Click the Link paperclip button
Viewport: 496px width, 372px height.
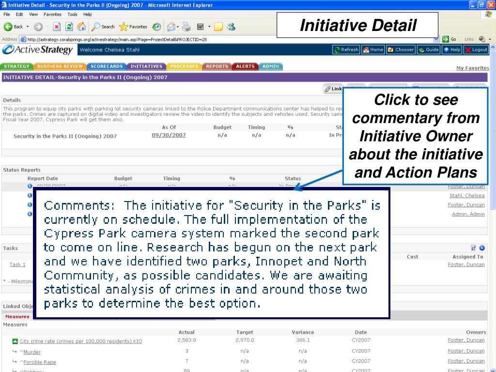[332, 89]
